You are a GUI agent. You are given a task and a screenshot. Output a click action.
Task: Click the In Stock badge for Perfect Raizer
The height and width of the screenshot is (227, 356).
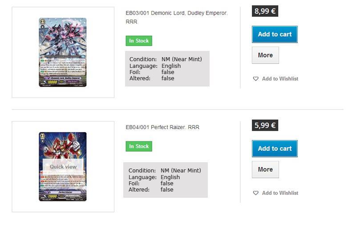(139, 146)
